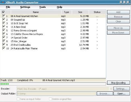Screen dimensions: 131x102
Task: Tick Same as input folder checkbox
Action: pyautogui.click(x=18, y=99)
